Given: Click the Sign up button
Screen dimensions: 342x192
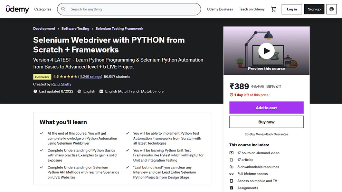Looking at the screenshot, I should (x=314, y=9).
